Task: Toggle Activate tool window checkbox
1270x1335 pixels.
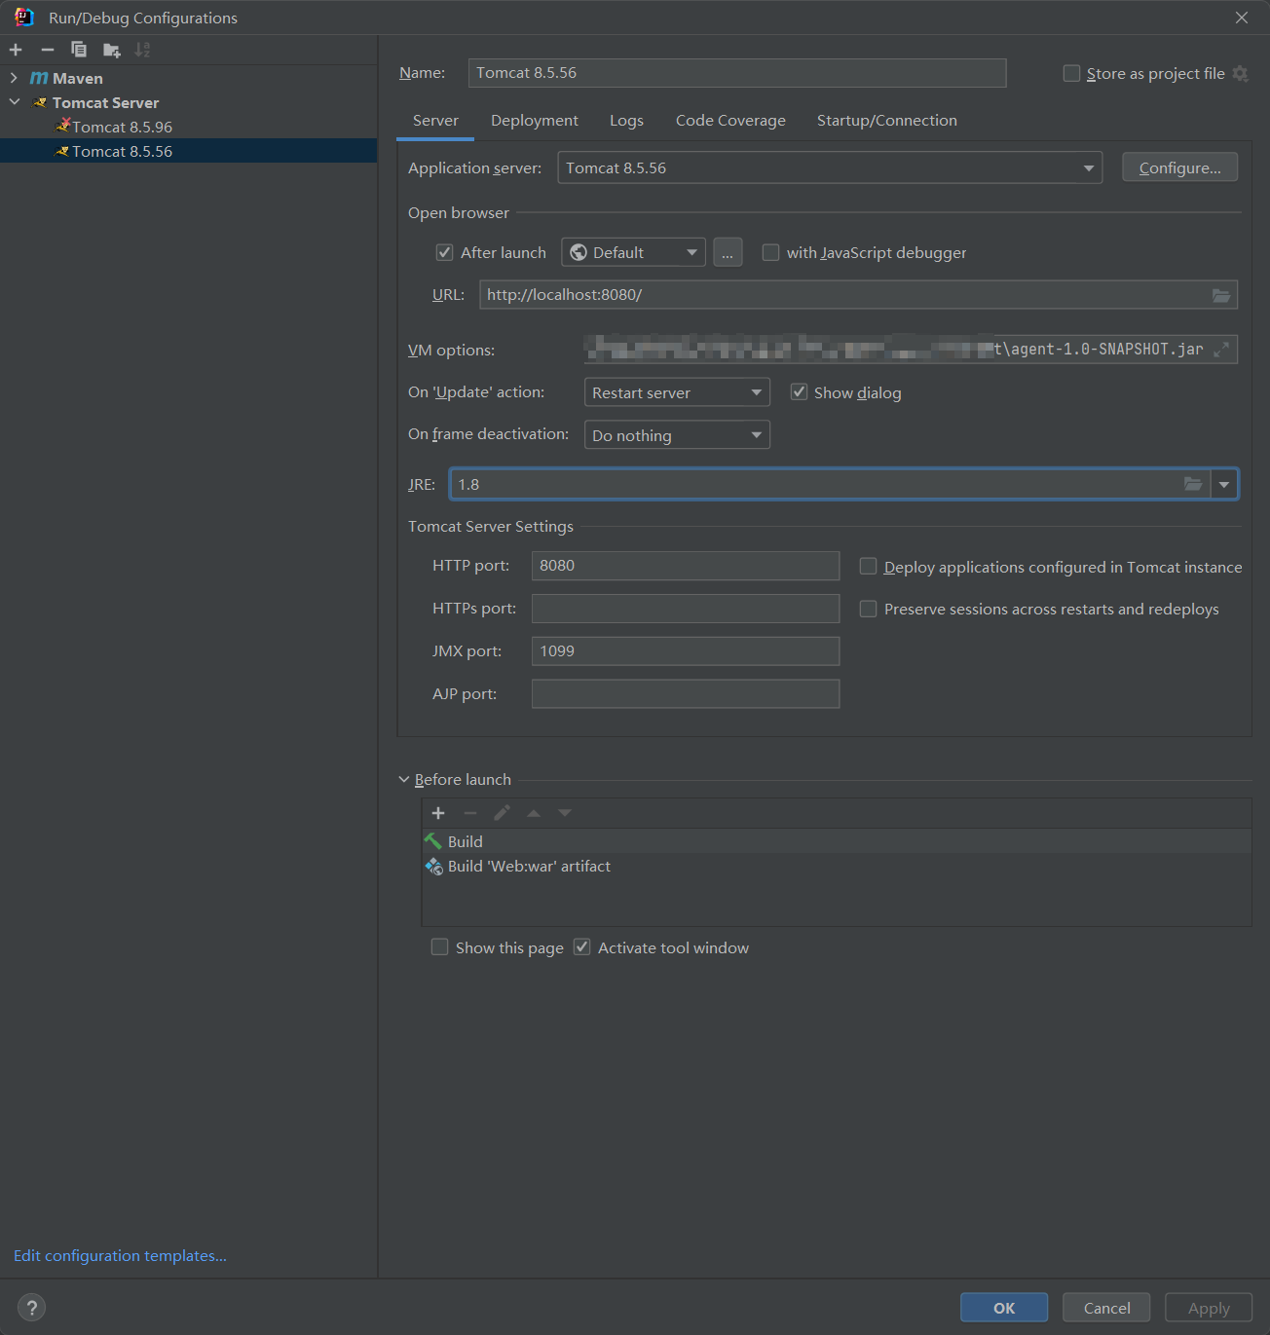Action: (x=581, y=947)
